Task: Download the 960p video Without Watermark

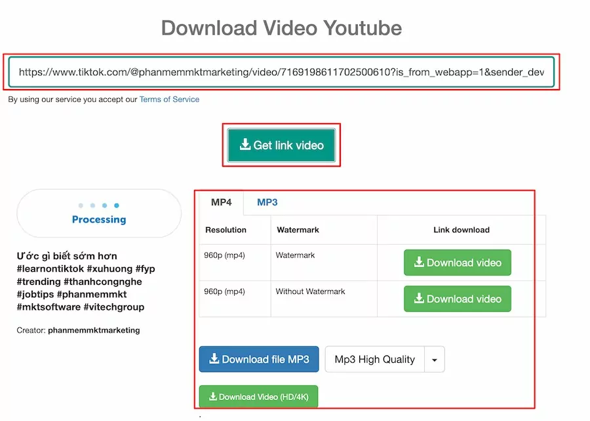Action: click(457, 299)
